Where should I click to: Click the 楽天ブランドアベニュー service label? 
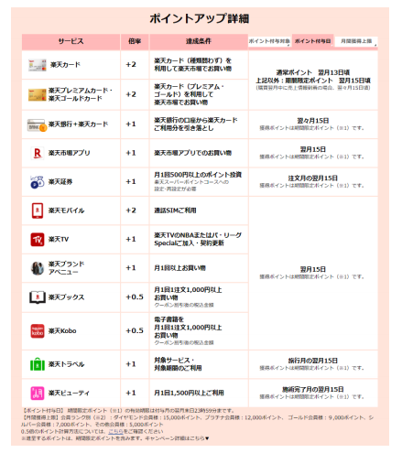[66, 268]
